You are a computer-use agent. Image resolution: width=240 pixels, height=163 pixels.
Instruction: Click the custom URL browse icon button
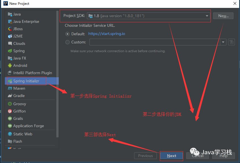pyautogui.click(x=232, y=42)
